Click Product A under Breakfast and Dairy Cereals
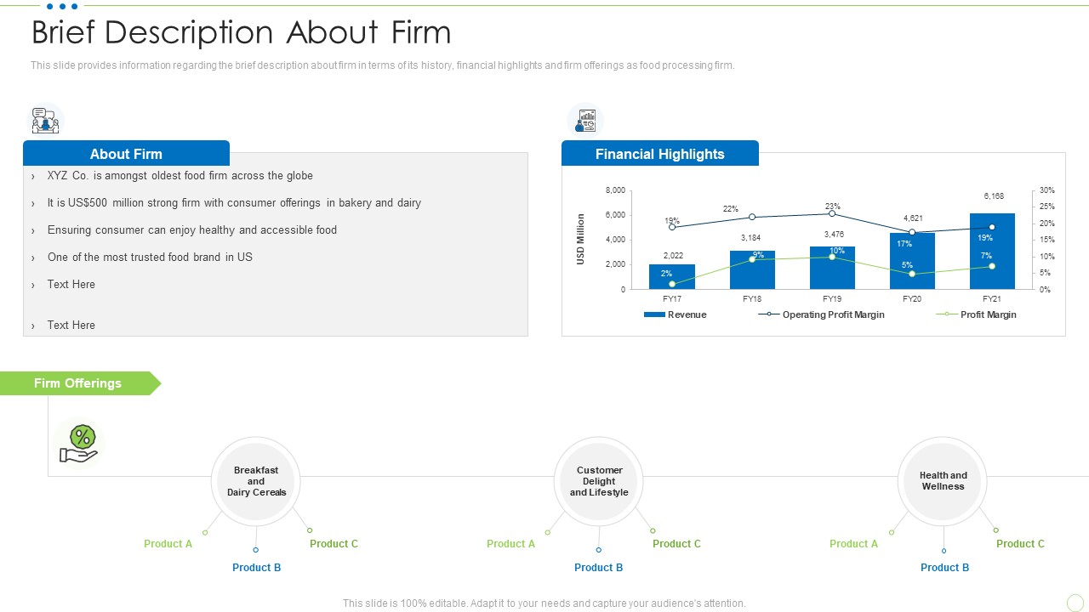Image resolution: width=1089 pixels, height=612 pixels. point(168,544)
